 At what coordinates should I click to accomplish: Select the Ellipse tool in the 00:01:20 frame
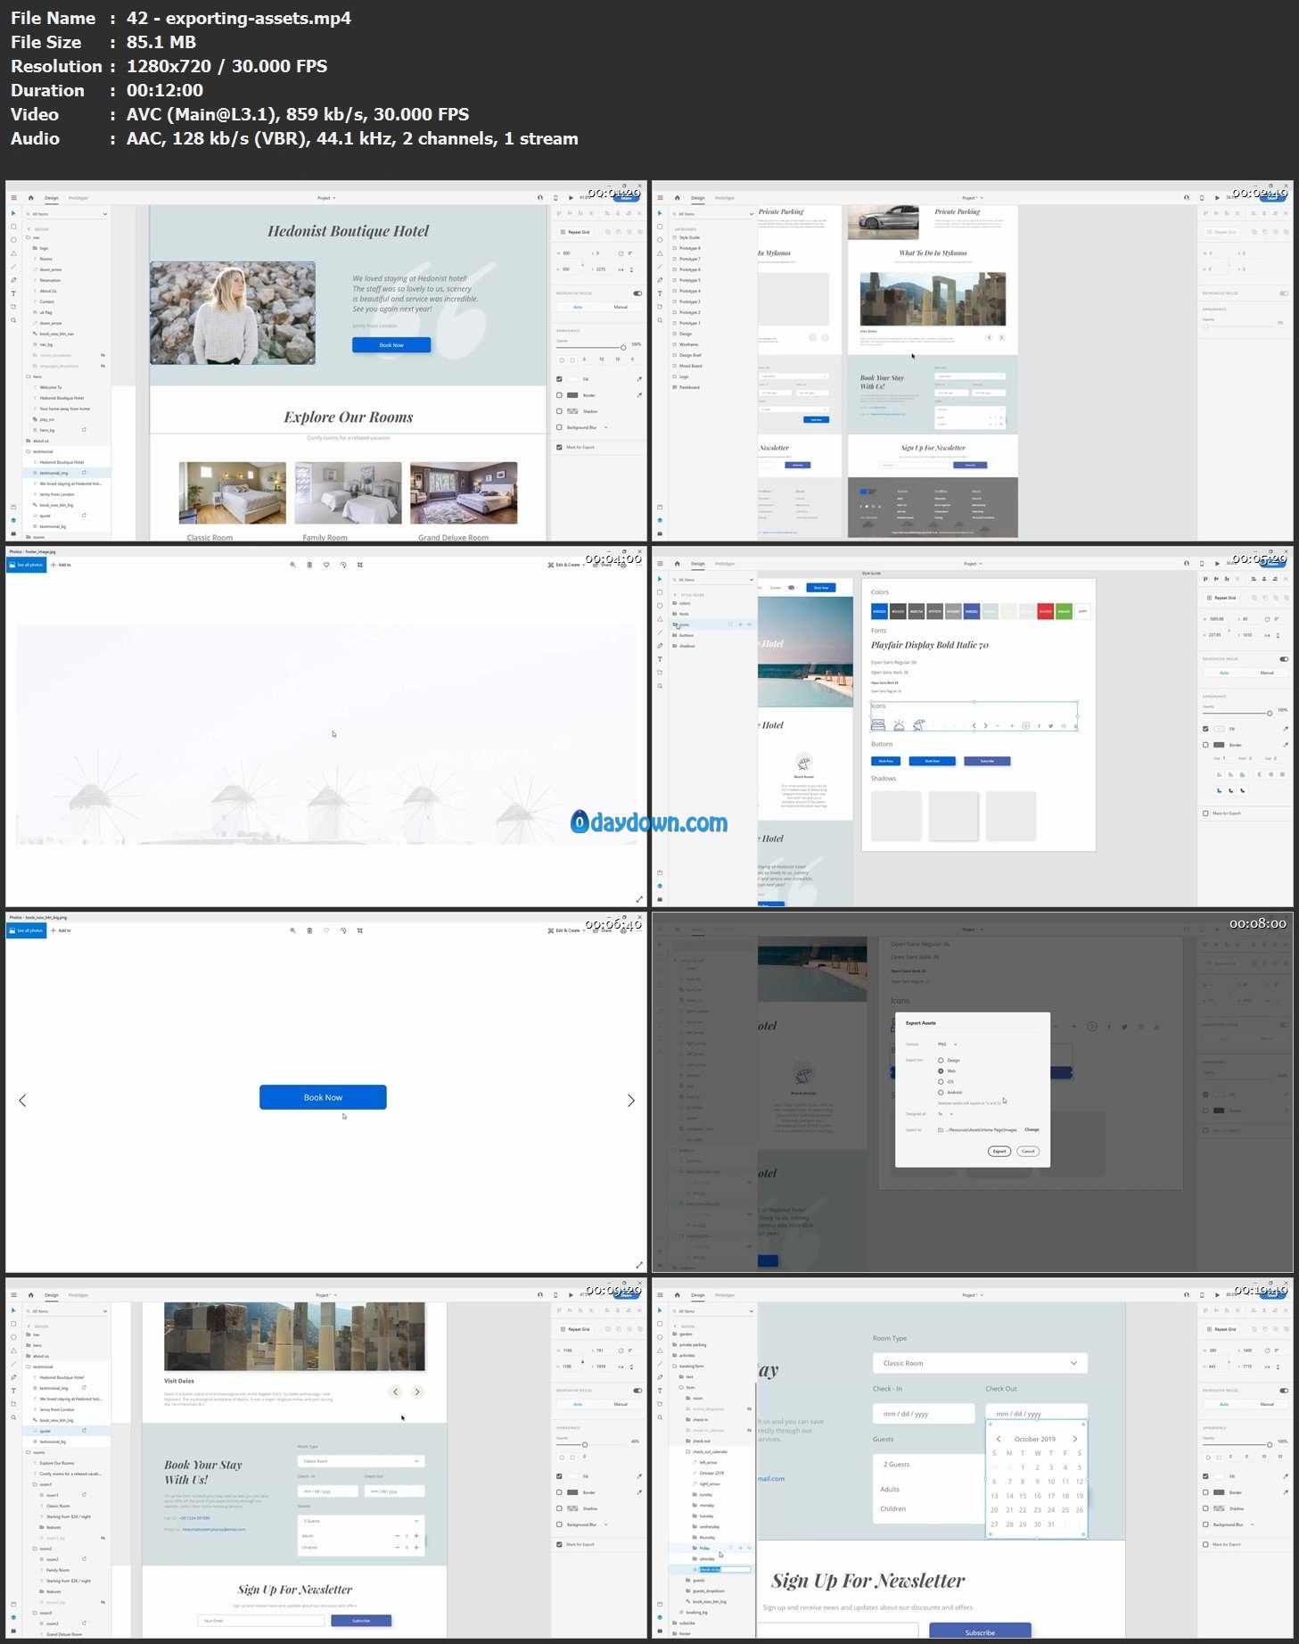tap(13, 240)
